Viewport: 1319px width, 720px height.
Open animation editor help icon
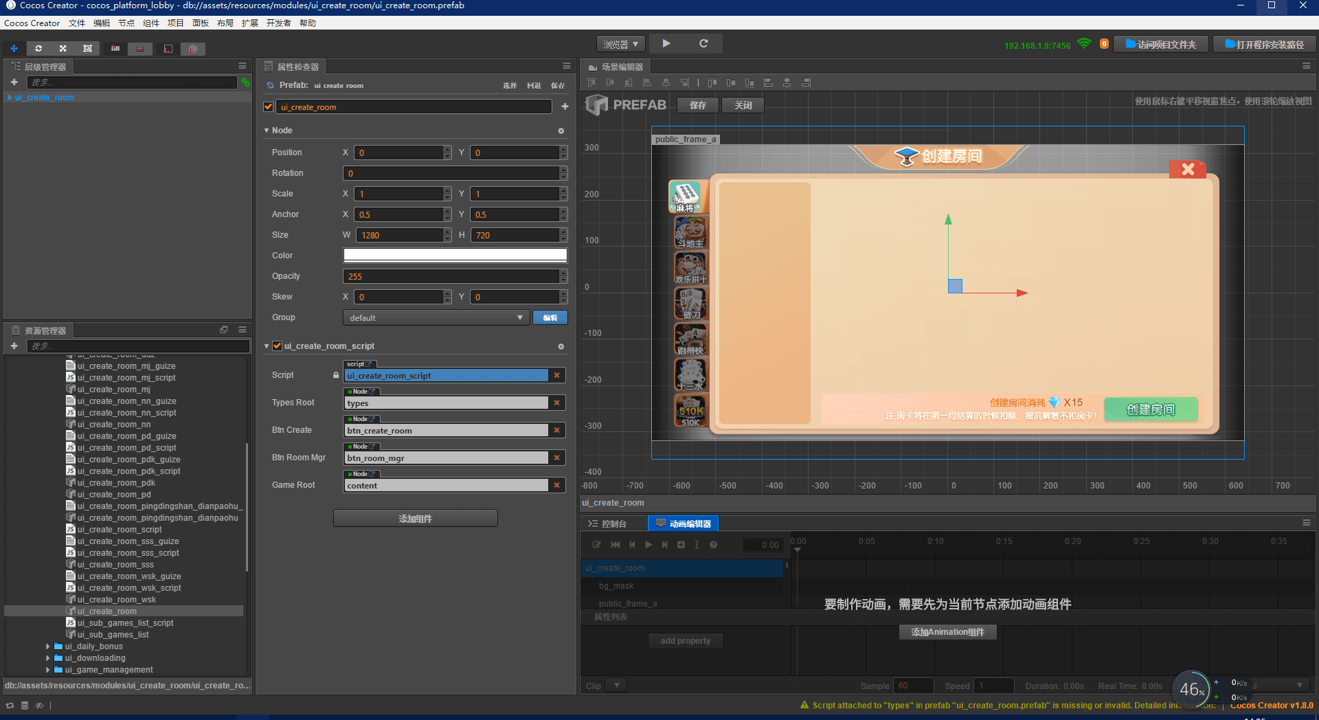click(713, 545)
